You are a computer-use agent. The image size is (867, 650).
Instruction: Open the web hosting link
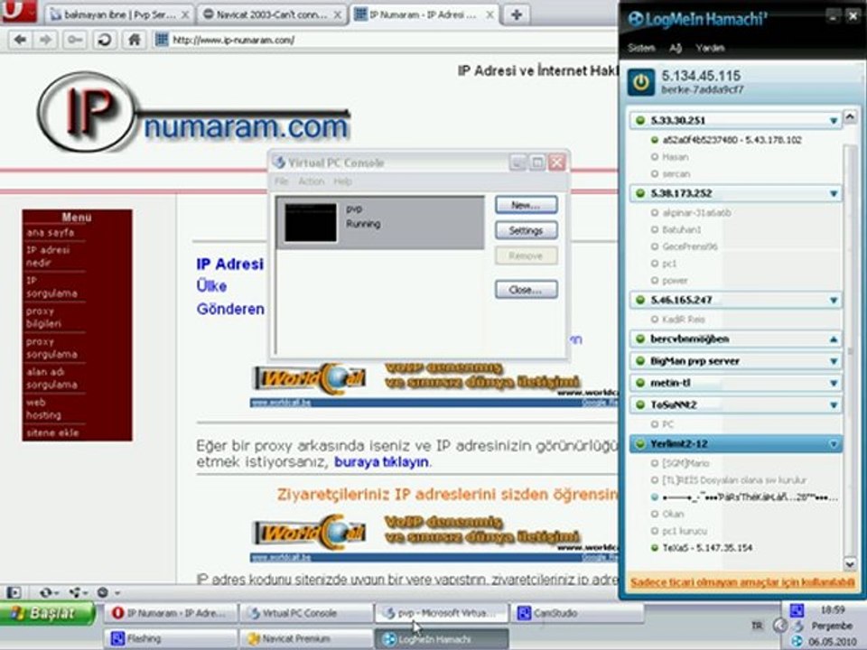coord(43,408)
